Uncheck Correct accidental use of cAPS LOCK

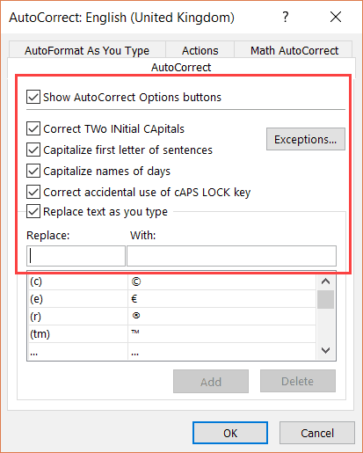[x=33, y=192]
